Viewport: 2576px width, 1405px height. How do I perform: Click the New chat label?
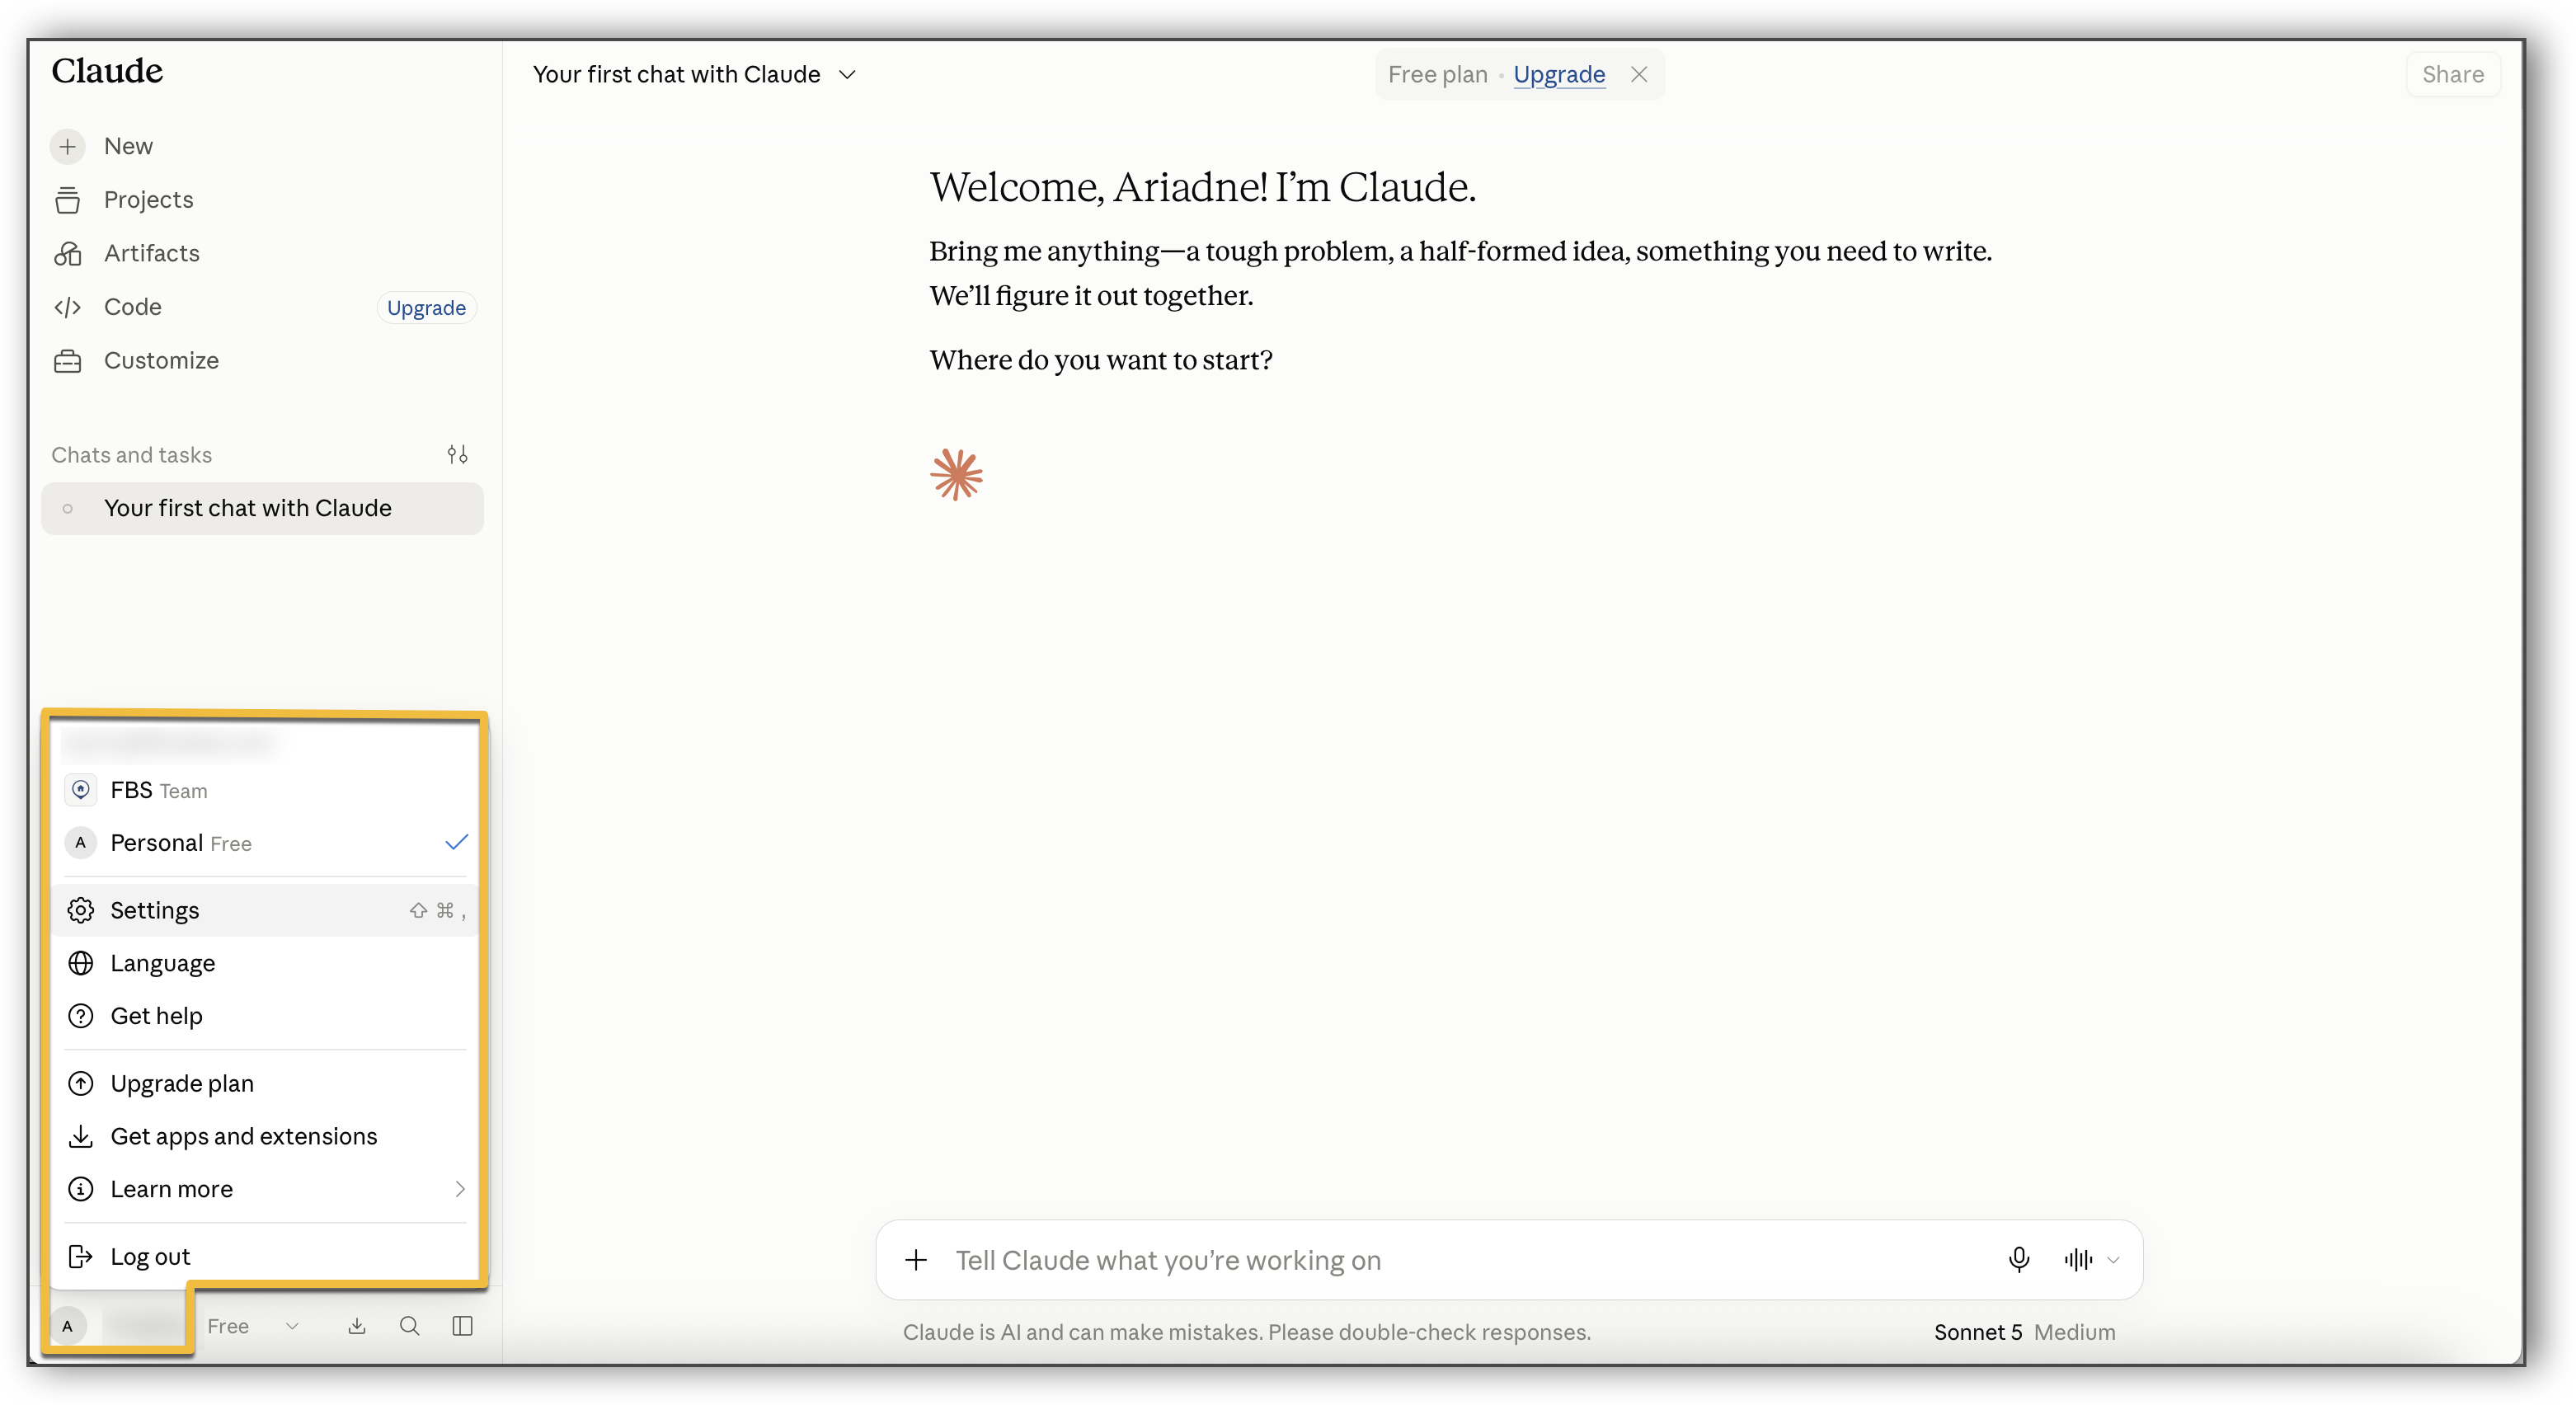tap(128, 146)
